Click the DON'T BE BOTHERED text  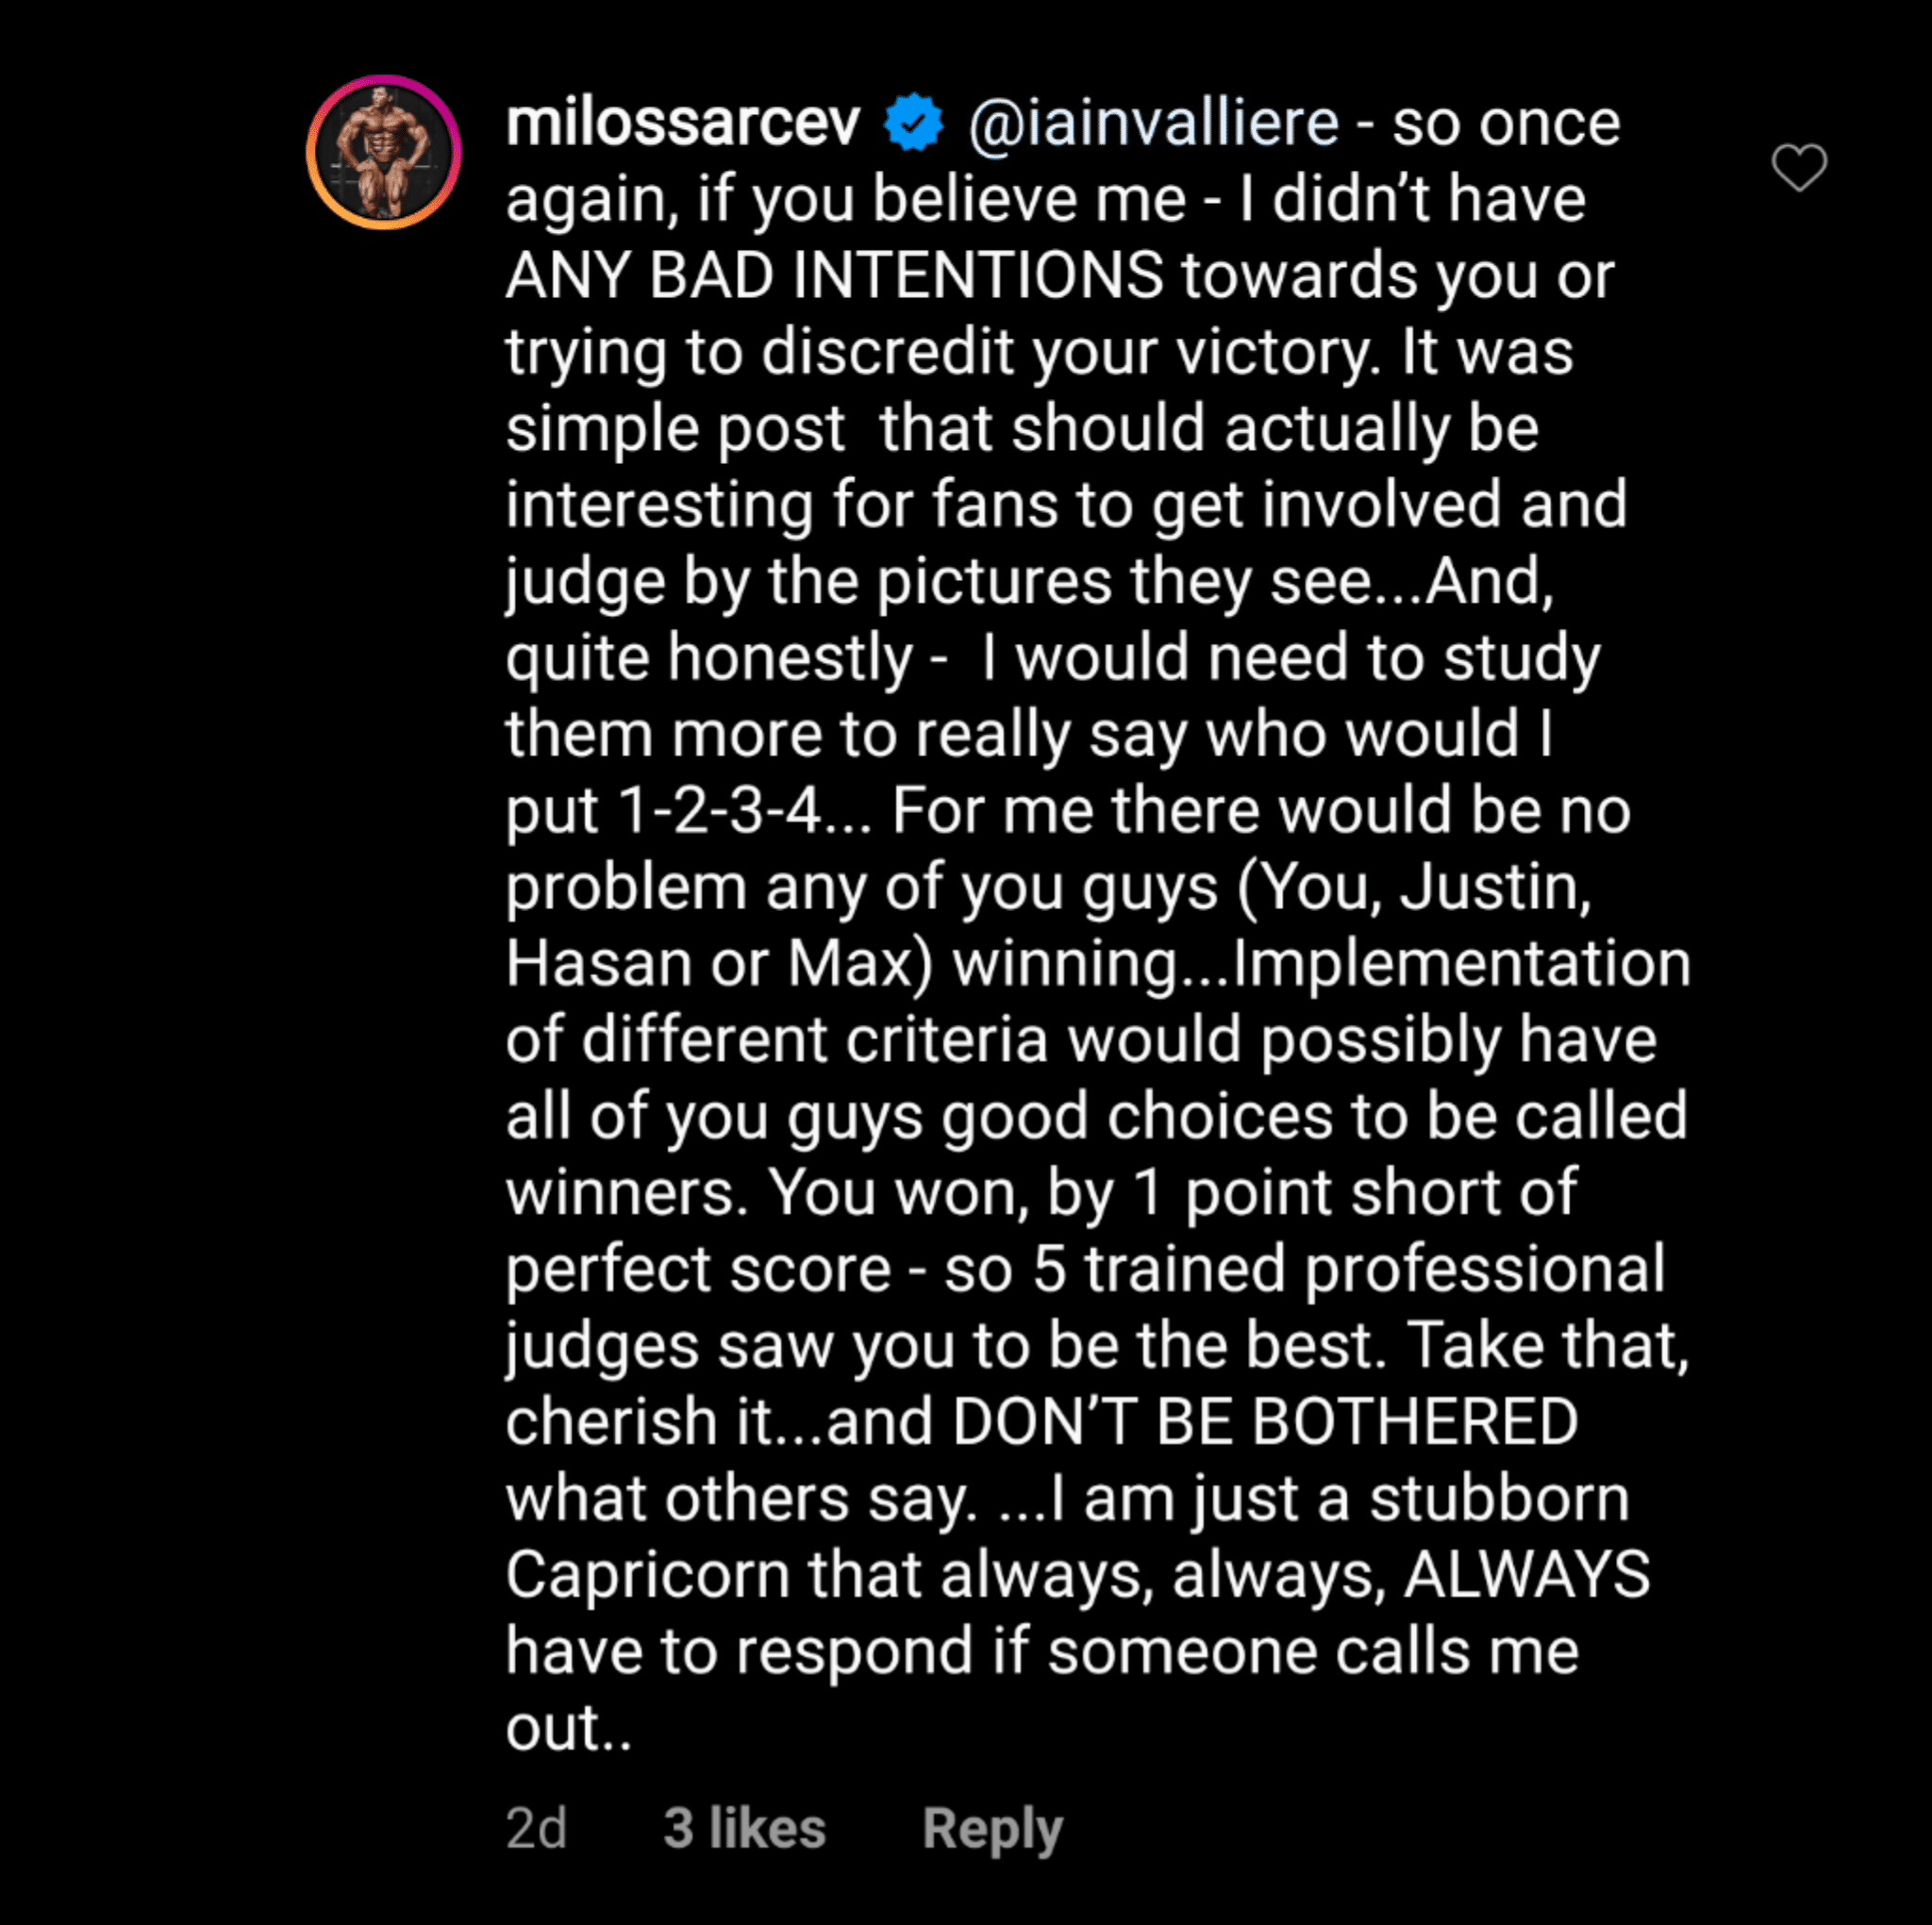click(1265, 1421)
